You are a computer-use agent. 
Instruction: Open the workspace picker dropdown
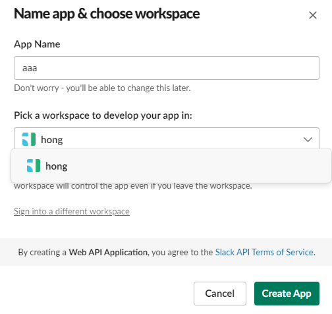(x=167, y=139)
